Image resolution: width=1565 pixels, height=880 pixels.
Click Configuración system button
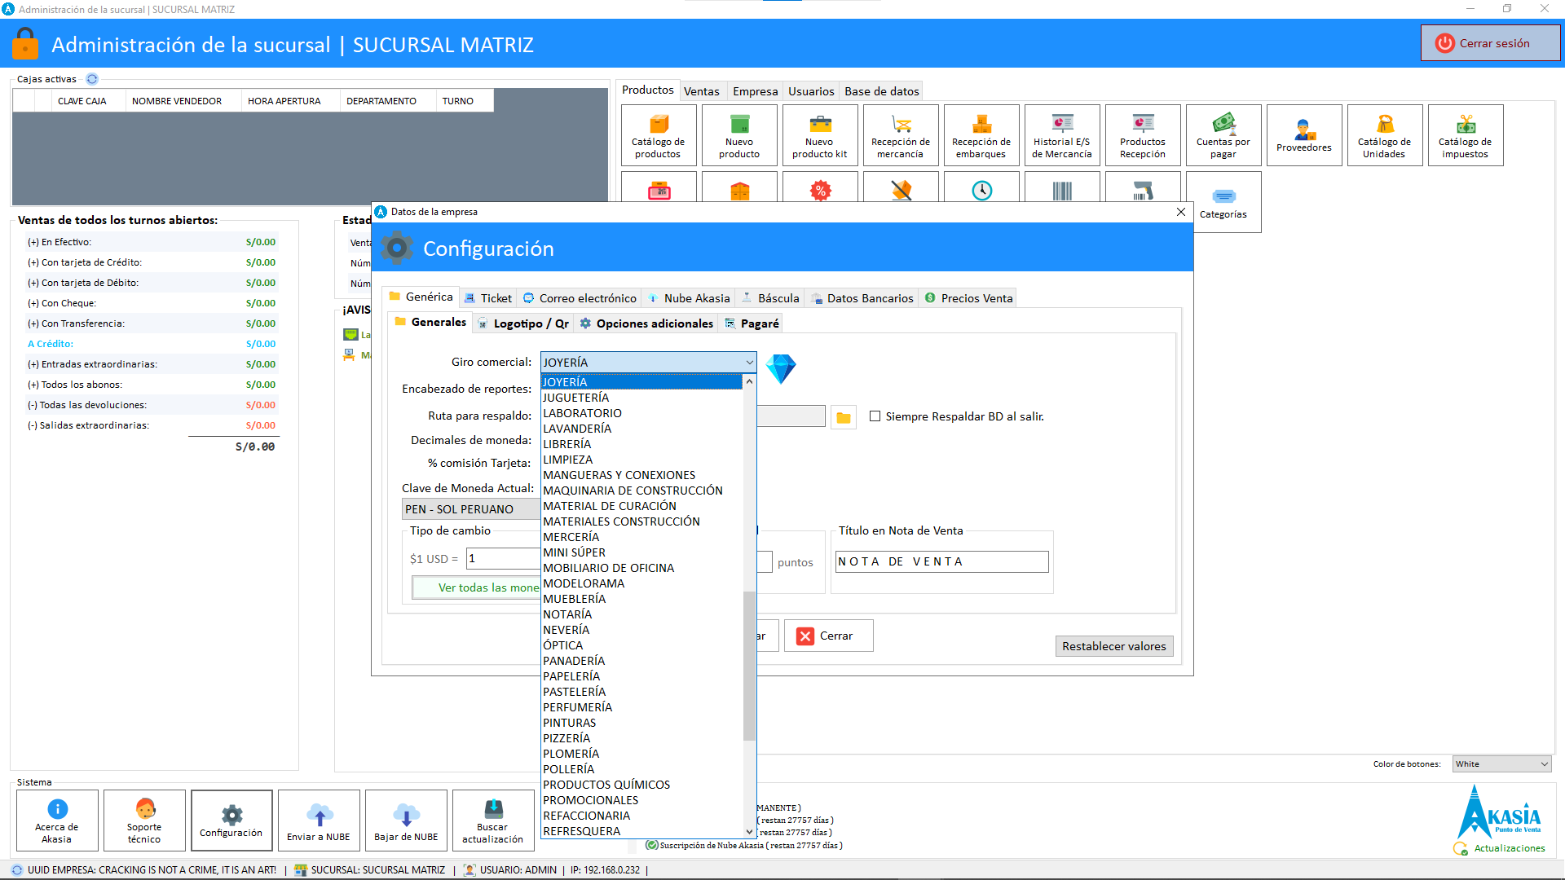coord(231,820)
